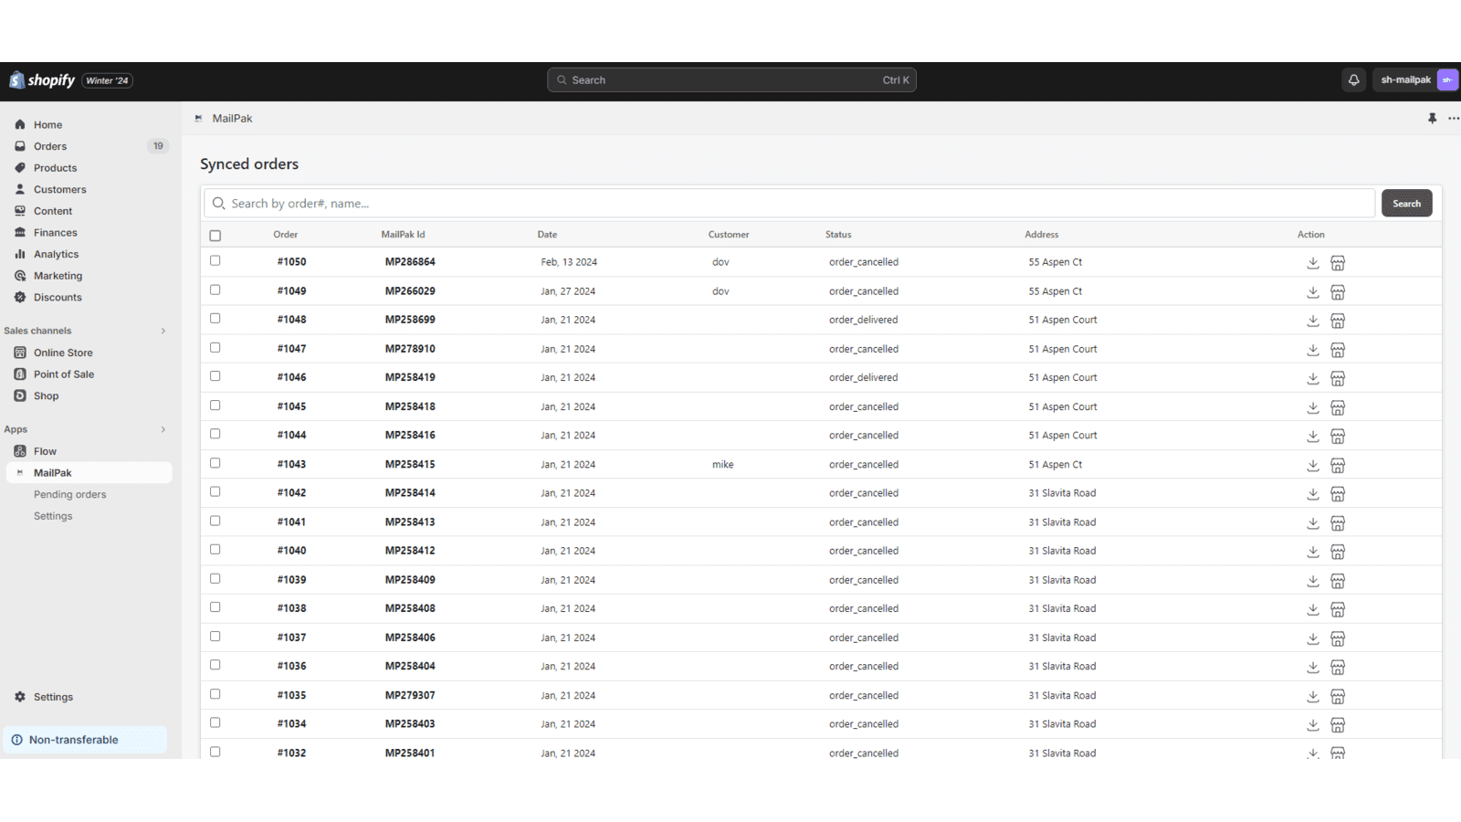Select the checkbox for order #1050
The width and height of the screenshot is (1461, 822).
[215, 261]
